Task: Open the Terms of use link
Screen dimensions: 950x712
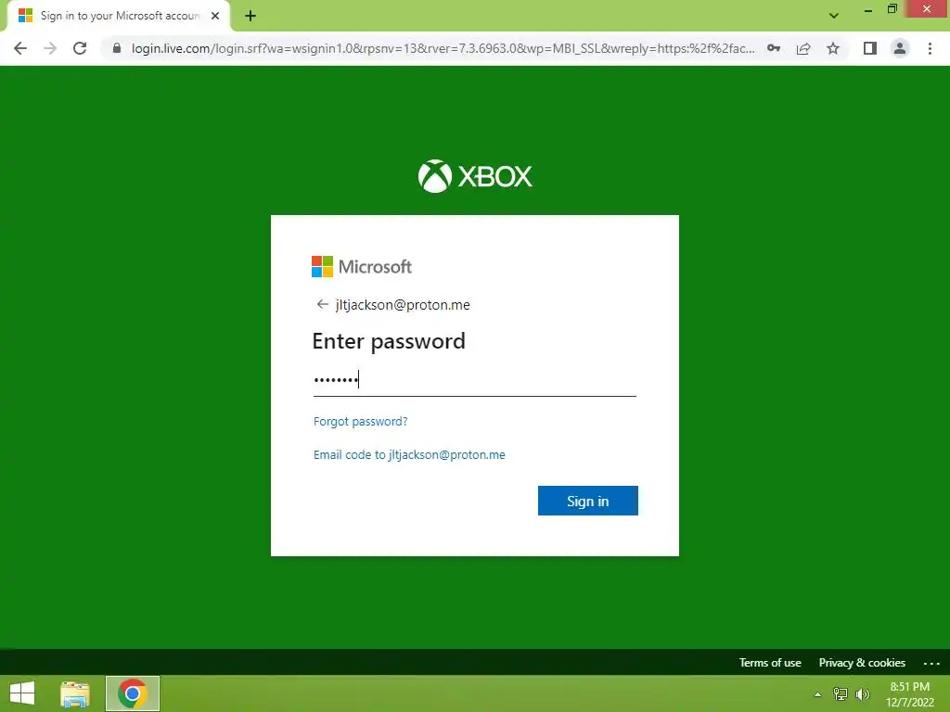Action: (x=770, y=662)
